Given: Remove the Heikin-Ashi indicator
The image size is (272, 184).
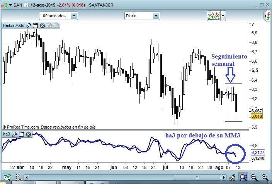Looking at the screenshot, I should (42, 25).
